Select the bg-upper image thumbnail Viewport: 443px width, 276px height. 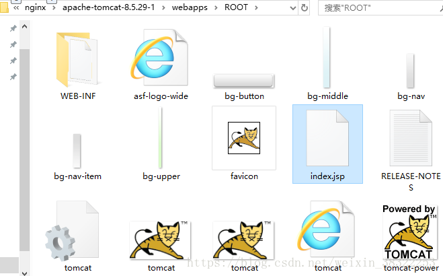click(160, 137)
